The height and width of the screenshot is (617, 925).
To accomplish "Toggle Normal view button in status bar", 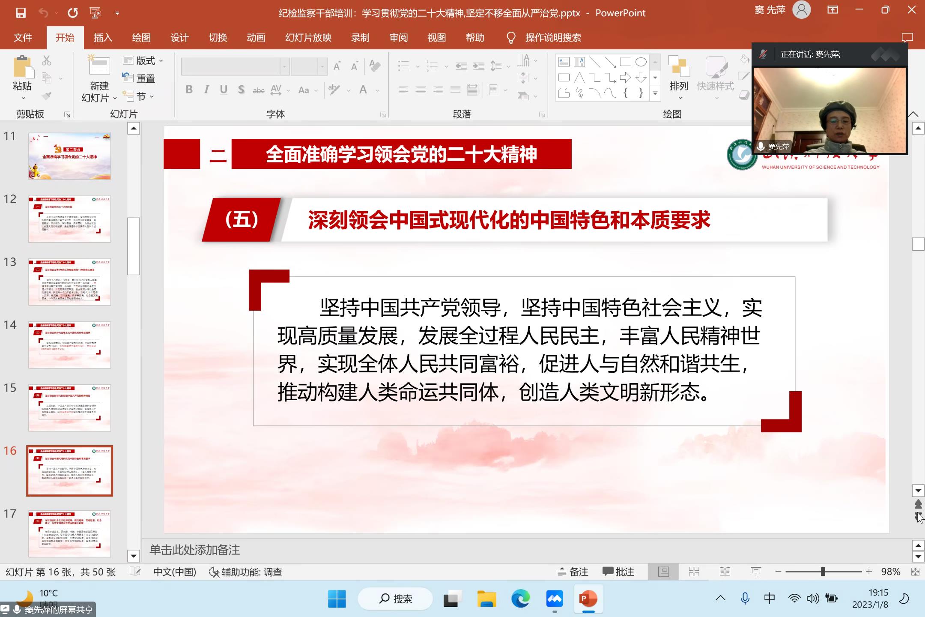I will click(x=663, y=572).
